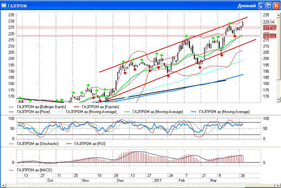The width and height of the screenshot is (281, 188).
Task: Click the Dec month label
Action: pyautogui.click(x=120, y=181)
